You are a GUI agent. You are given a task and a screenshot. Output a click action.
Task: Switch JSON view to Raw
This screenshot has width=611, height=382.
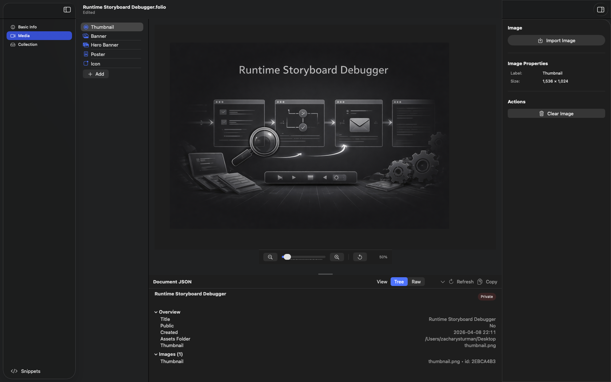pos(416,282)
